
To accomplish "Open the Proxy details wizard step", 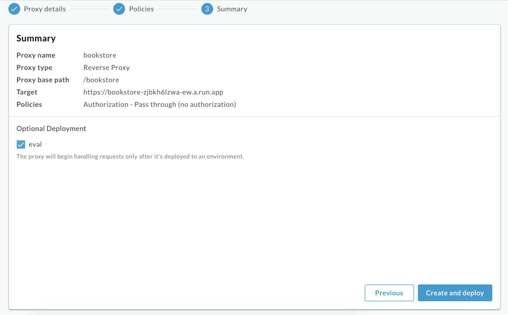I will 44,9.
